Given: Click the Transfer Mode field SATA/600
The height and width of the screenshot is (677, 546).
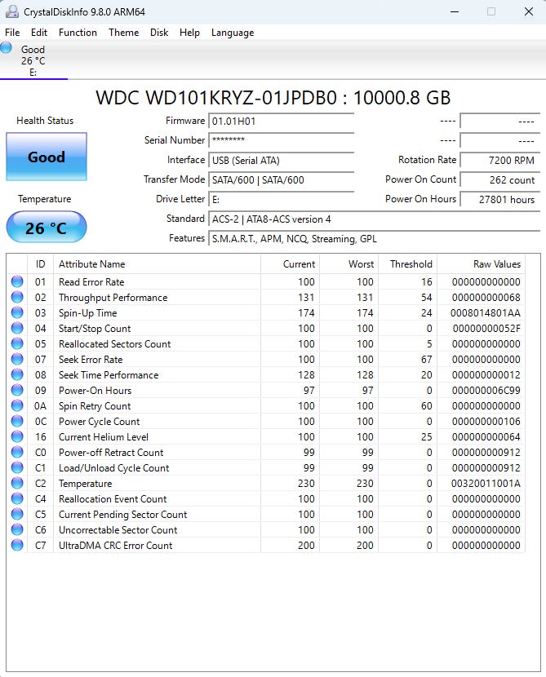Looking at the screenshot, I should [x=282, y=180].
